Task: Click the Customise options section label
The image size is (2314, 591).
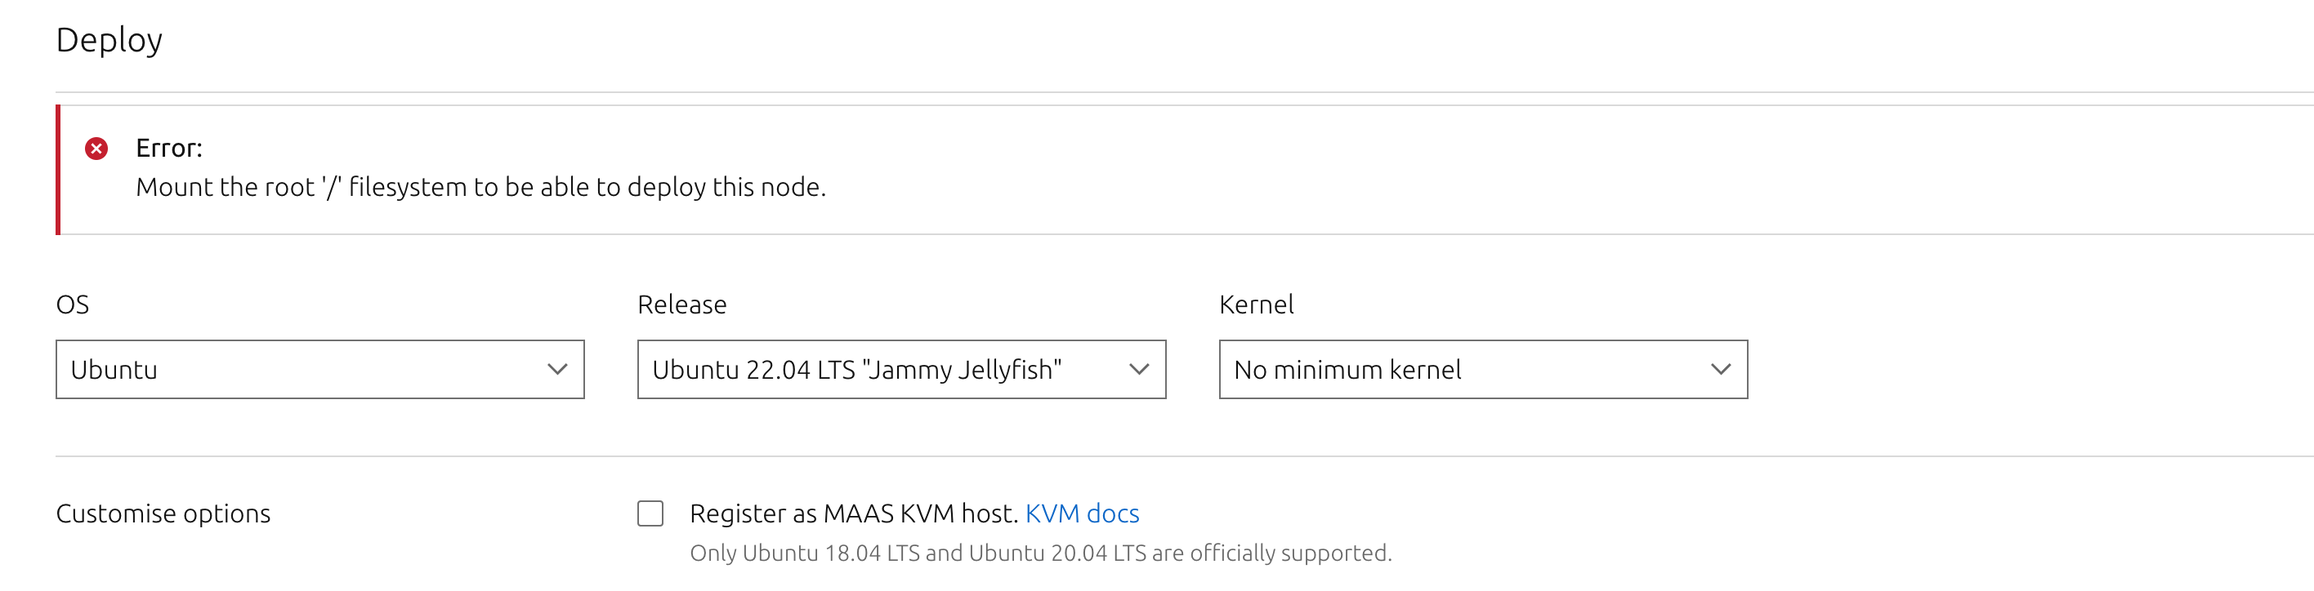Action: (163, 514)
